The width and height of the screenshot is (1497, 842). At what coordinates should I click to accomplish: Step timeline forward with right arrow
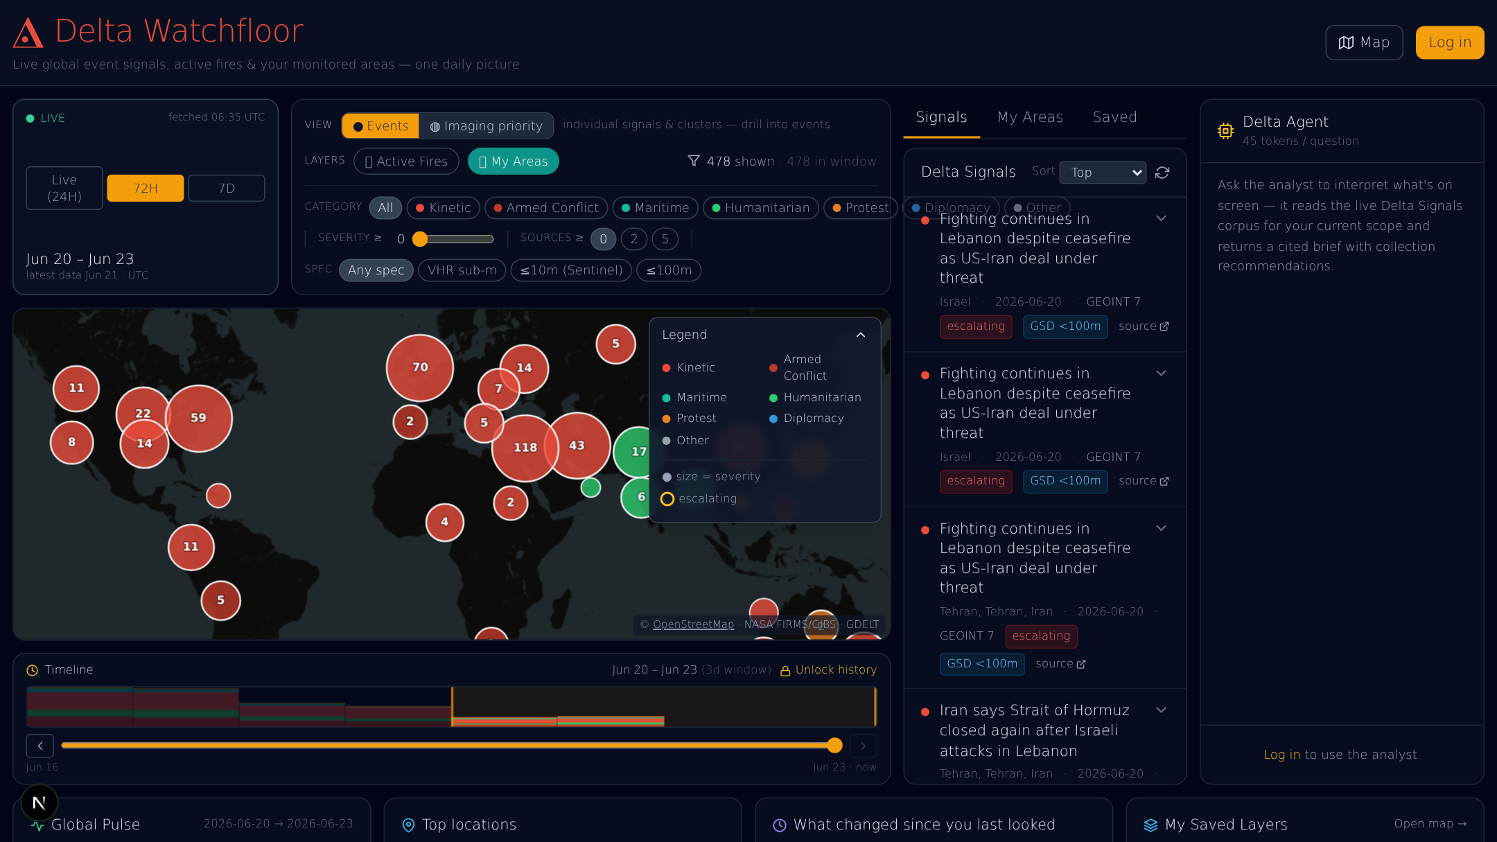click(x=863, y=746)
